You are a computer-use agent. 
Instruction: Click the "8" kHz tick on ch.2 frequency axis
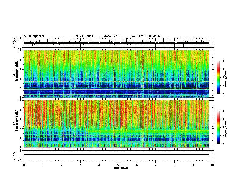[x=21, y=110]
